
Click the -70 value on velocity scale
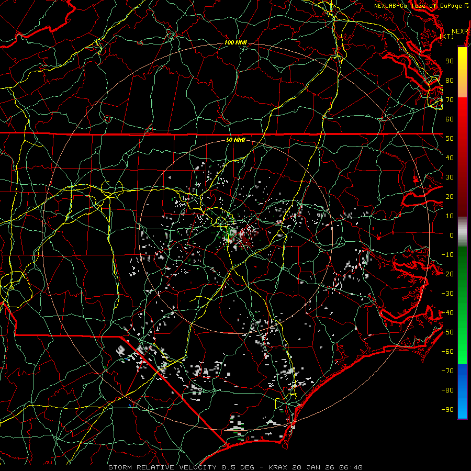(447, 371)
